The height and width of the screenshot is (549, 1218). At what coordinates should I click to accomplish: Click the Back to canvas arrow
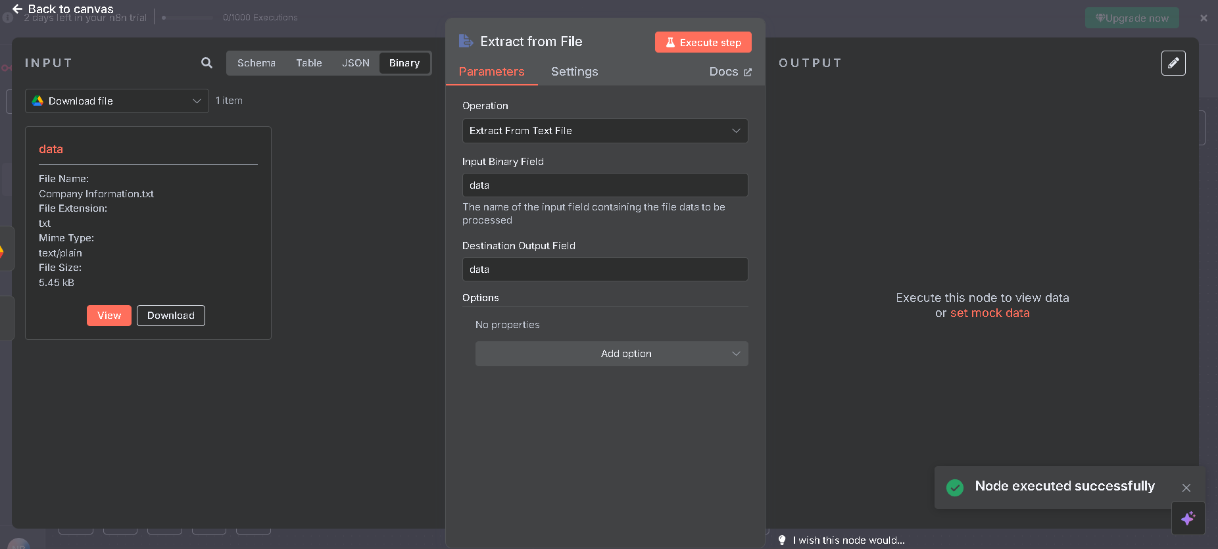coord(17,9)
